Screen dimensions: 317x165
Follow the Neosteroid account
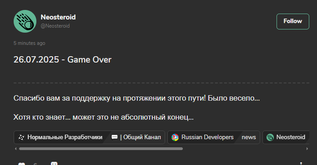pyautogui.click(x=293, y=21)
